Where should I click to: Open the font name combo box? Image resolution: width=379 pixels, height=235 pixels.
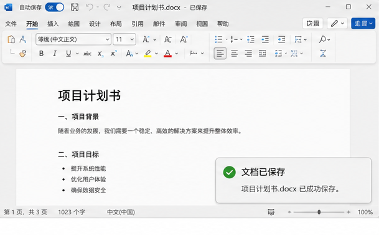[x=73, y=39]
